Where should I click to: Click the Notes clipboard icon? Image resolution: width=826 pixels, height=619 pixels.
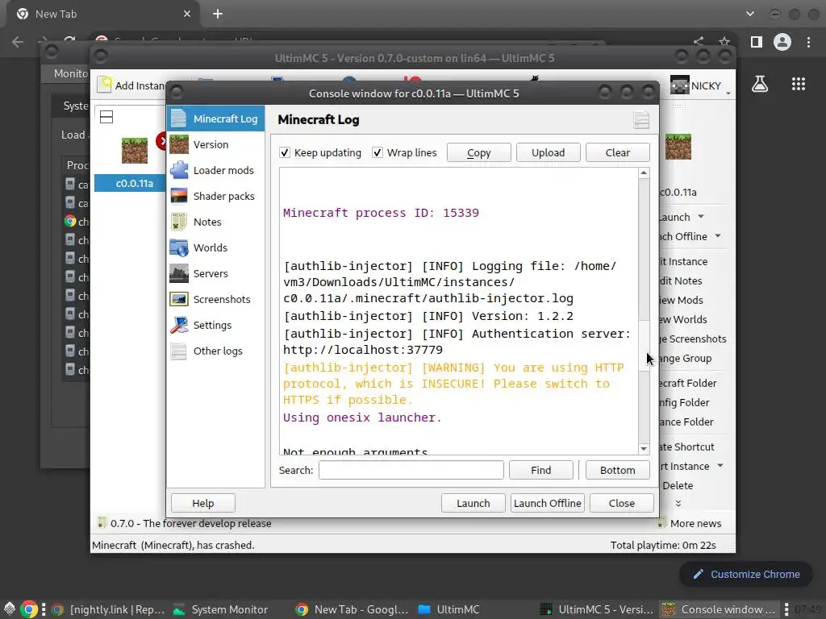pos(179,222)
